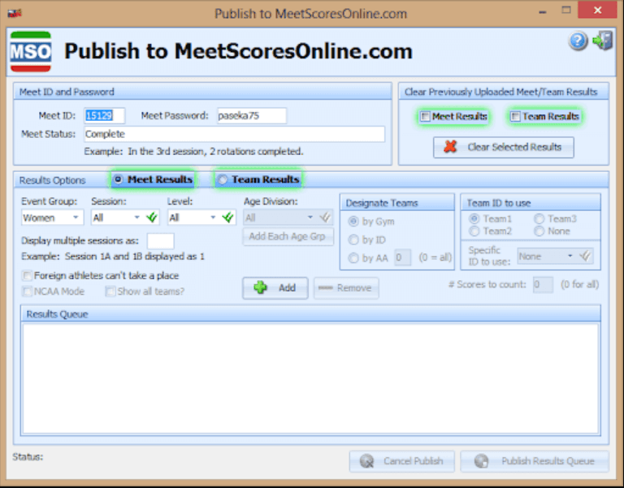Click green checkmark next to Level dropdown
The image size is (624, 488).
click(x=227, y=217)
